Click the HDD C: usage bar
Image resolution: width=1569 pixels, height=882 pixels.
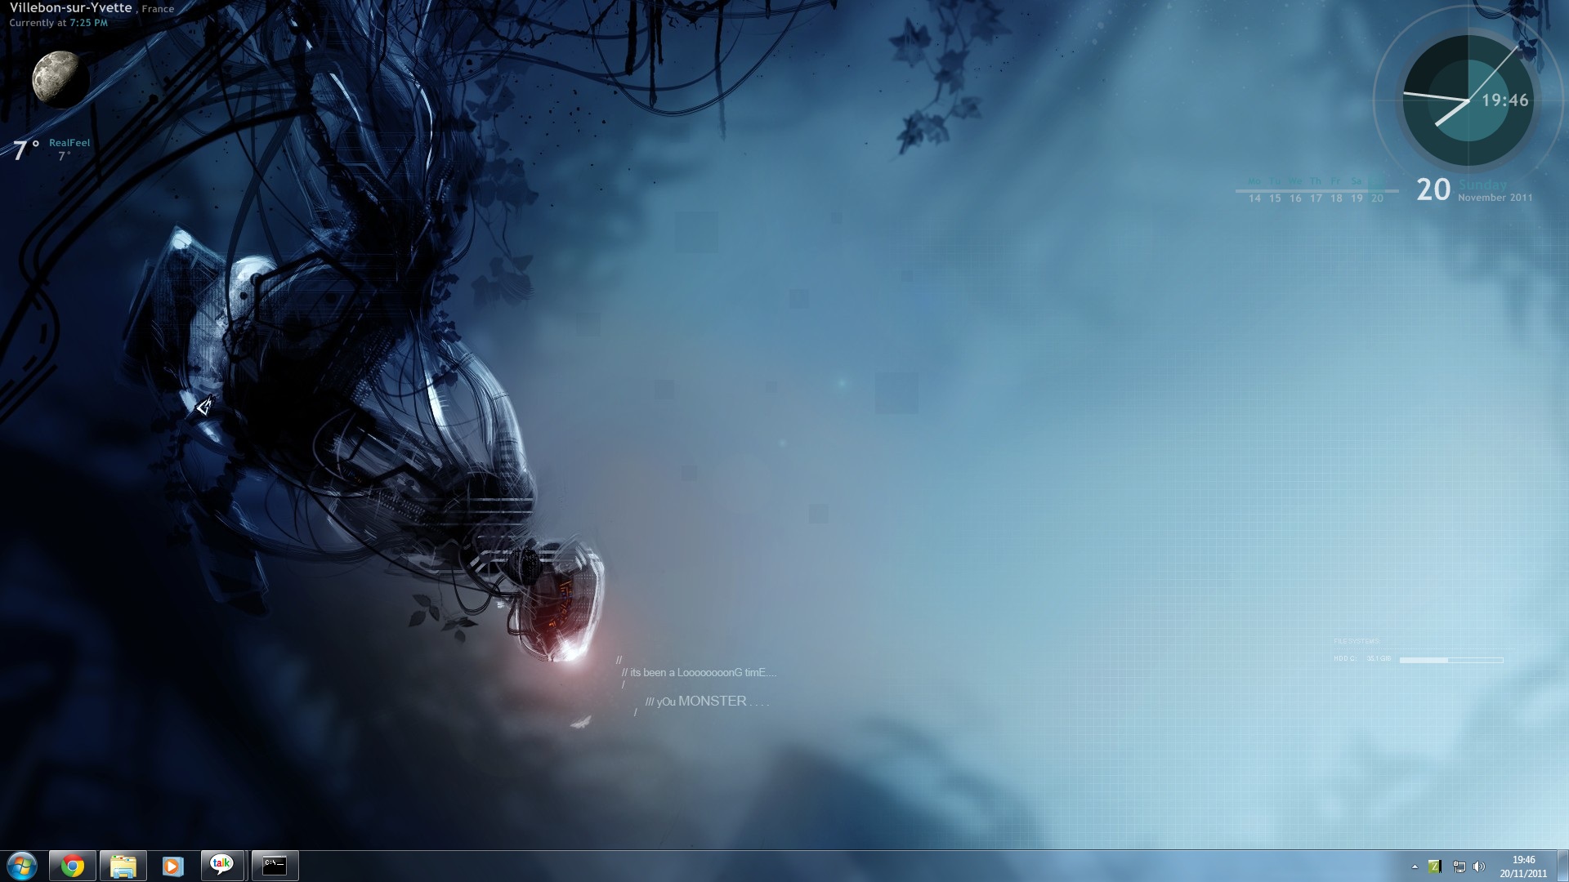click(x=1451, y=660)
